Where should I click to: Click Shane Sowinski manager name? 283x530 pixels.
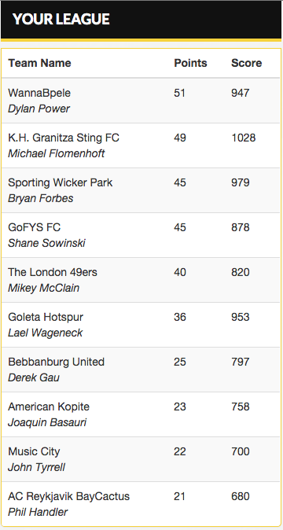(46, 243)
